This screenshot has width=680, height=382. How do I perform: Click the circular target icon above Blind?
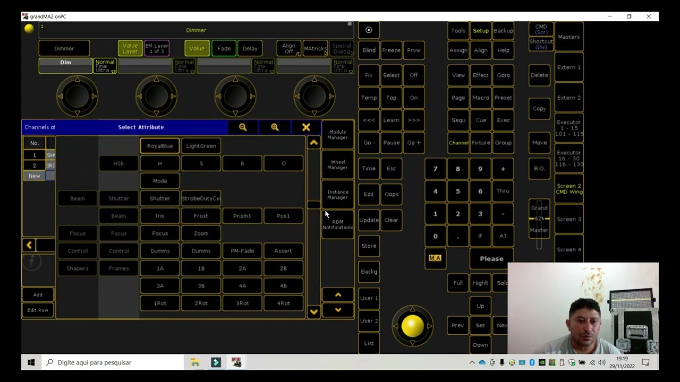click(369, 30)
